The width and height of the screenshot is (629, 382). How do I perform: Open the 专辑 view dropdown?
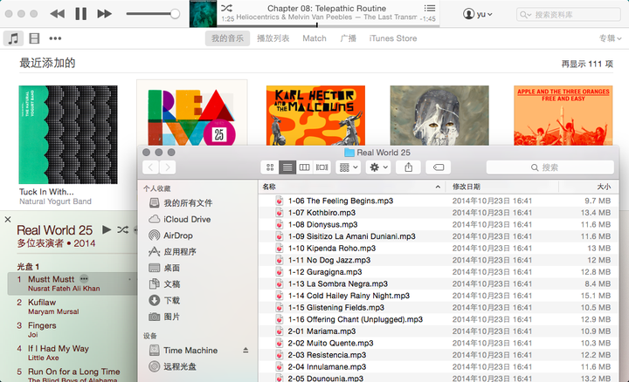pyautogui.click(x=610, y=38)
